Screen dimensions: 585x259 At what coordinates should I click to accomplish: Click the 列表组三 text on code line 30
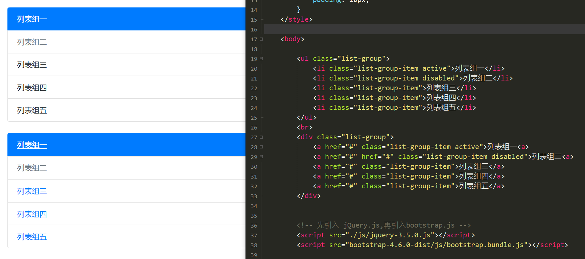click(x=474, y=166)
